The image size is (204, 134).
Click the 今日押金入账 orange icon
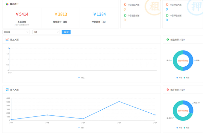point(167,5)
